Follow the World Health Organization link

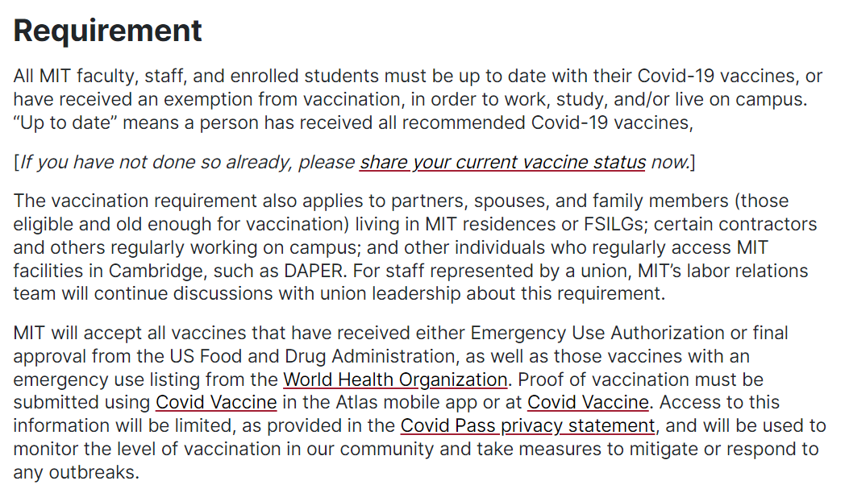pos(395,379)
